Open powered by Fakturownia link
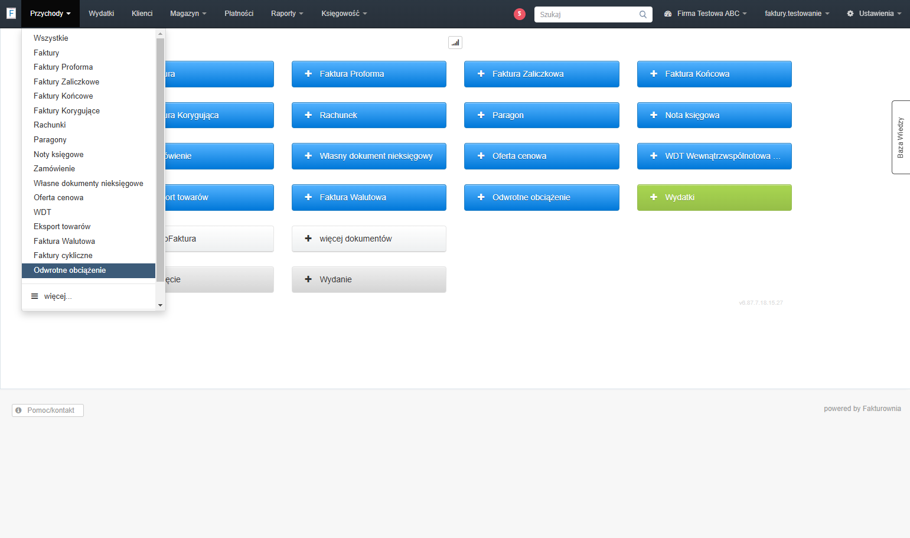910x538 pixels. (862, 409)
